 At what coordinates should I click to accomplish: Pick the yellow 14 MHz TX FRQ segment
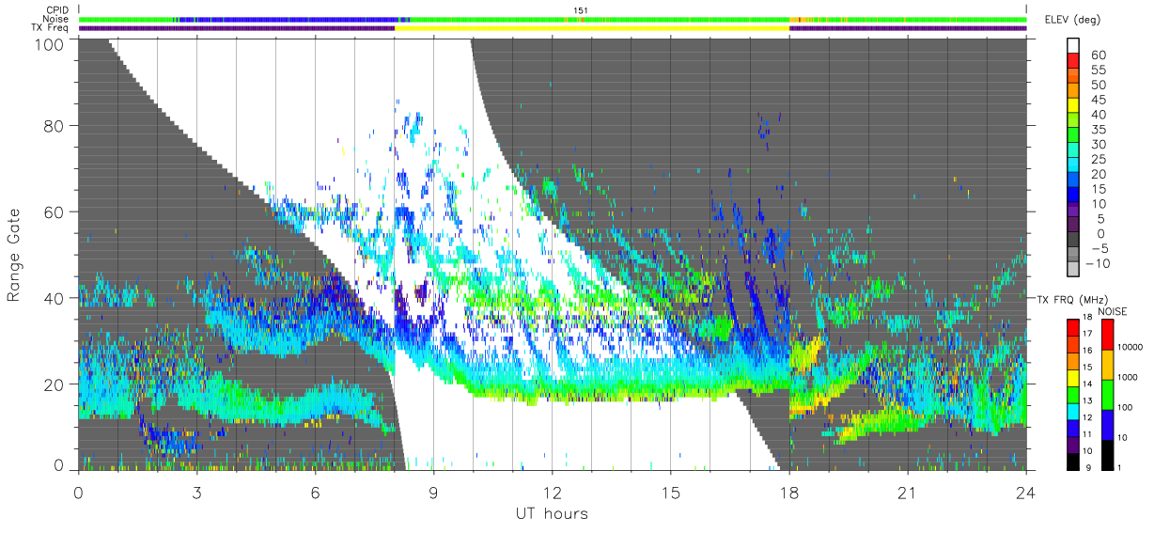(1073, 377)
